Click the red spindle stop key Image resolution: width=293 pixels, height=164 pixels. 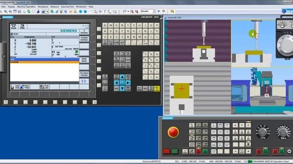tap(259, 151)
